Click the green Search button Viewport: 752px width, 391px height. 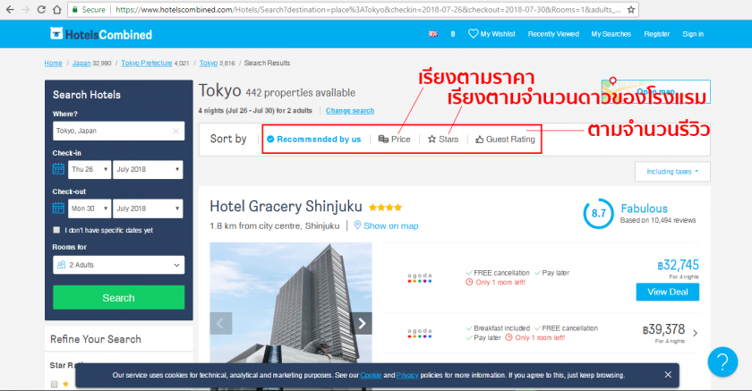(118, 298)
